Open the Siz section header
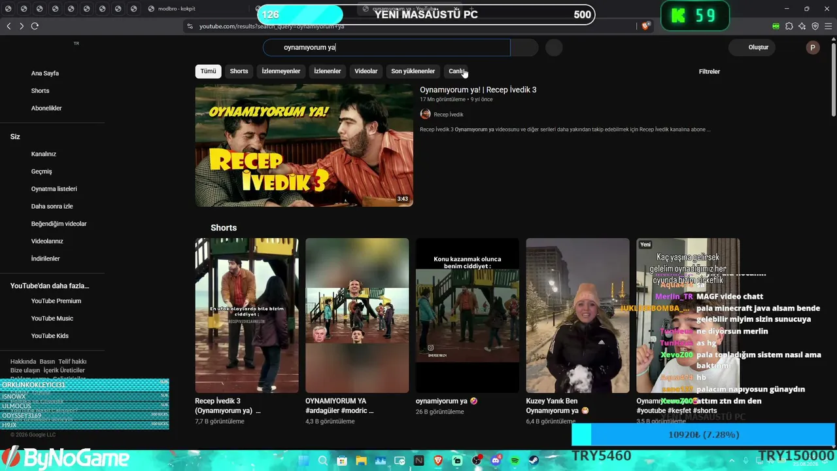The width and height of the screenshot is (837, 471). [x=15, y=137]
